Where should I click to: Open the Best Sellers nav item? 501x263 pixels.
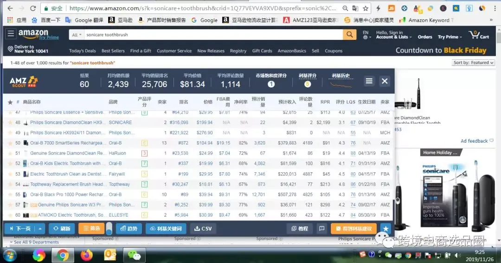point(113,50)
